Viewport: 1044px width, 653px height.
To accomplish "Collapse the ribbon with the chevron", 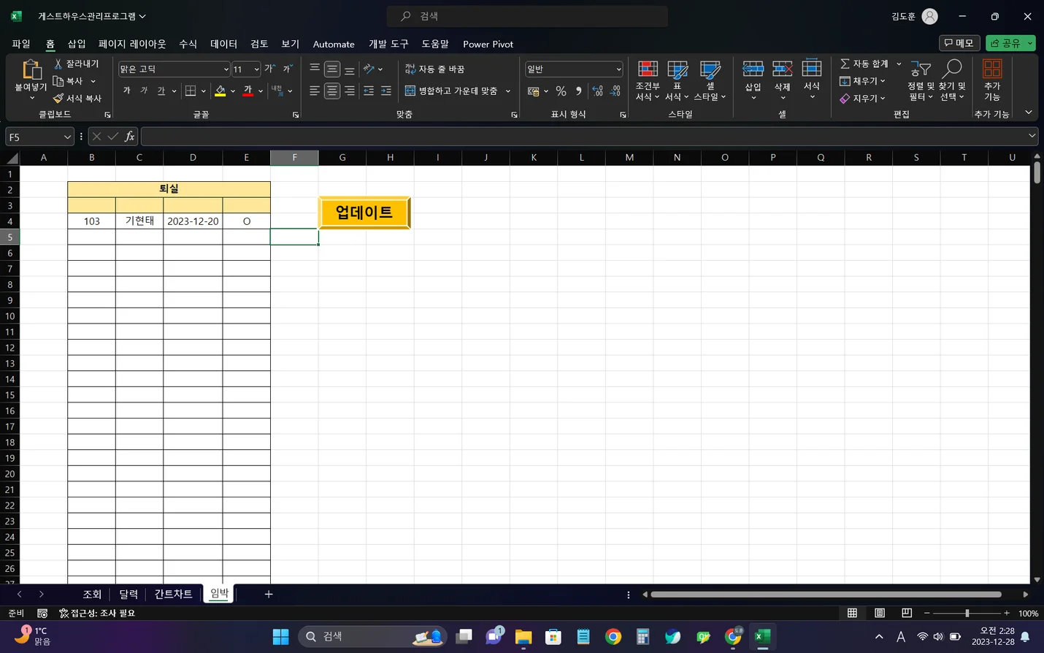I will tap(1028, 112).
